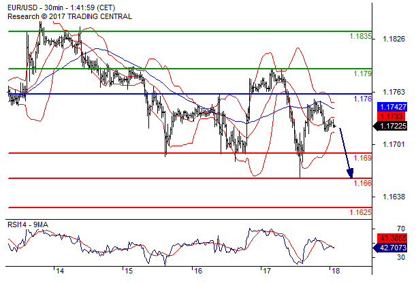
Task: Click the 1.1763 price axis value
Action: coord(394,93)
